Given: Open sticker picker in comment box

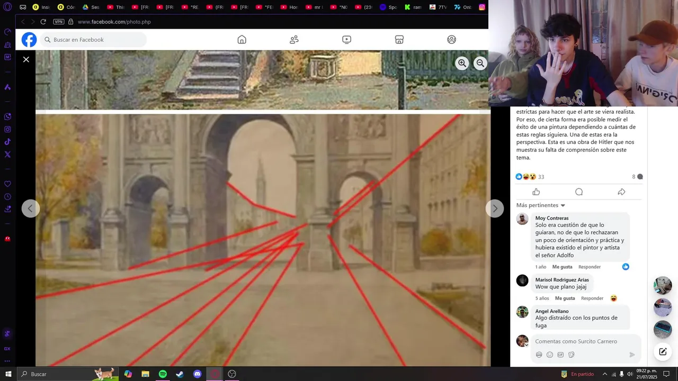Looking at the screenshot, I should (x=571, y=355).
